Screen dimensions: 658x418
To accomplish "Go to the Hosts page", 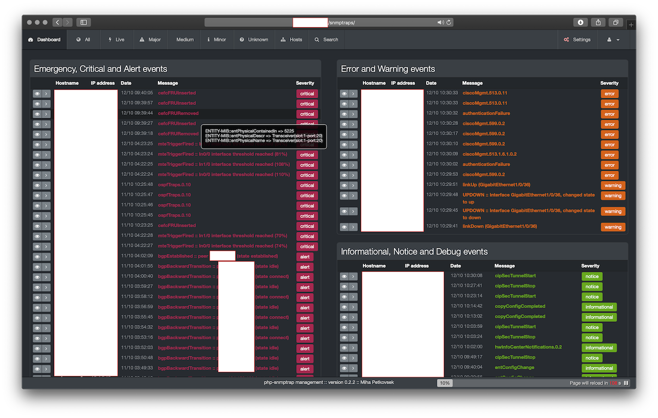I will pyautogui.click(x=291, y=40).
